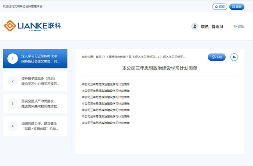Viewport: 253px width, 166px height.
Task: Go back with the return arrow icon
Action: coord(234,57)
